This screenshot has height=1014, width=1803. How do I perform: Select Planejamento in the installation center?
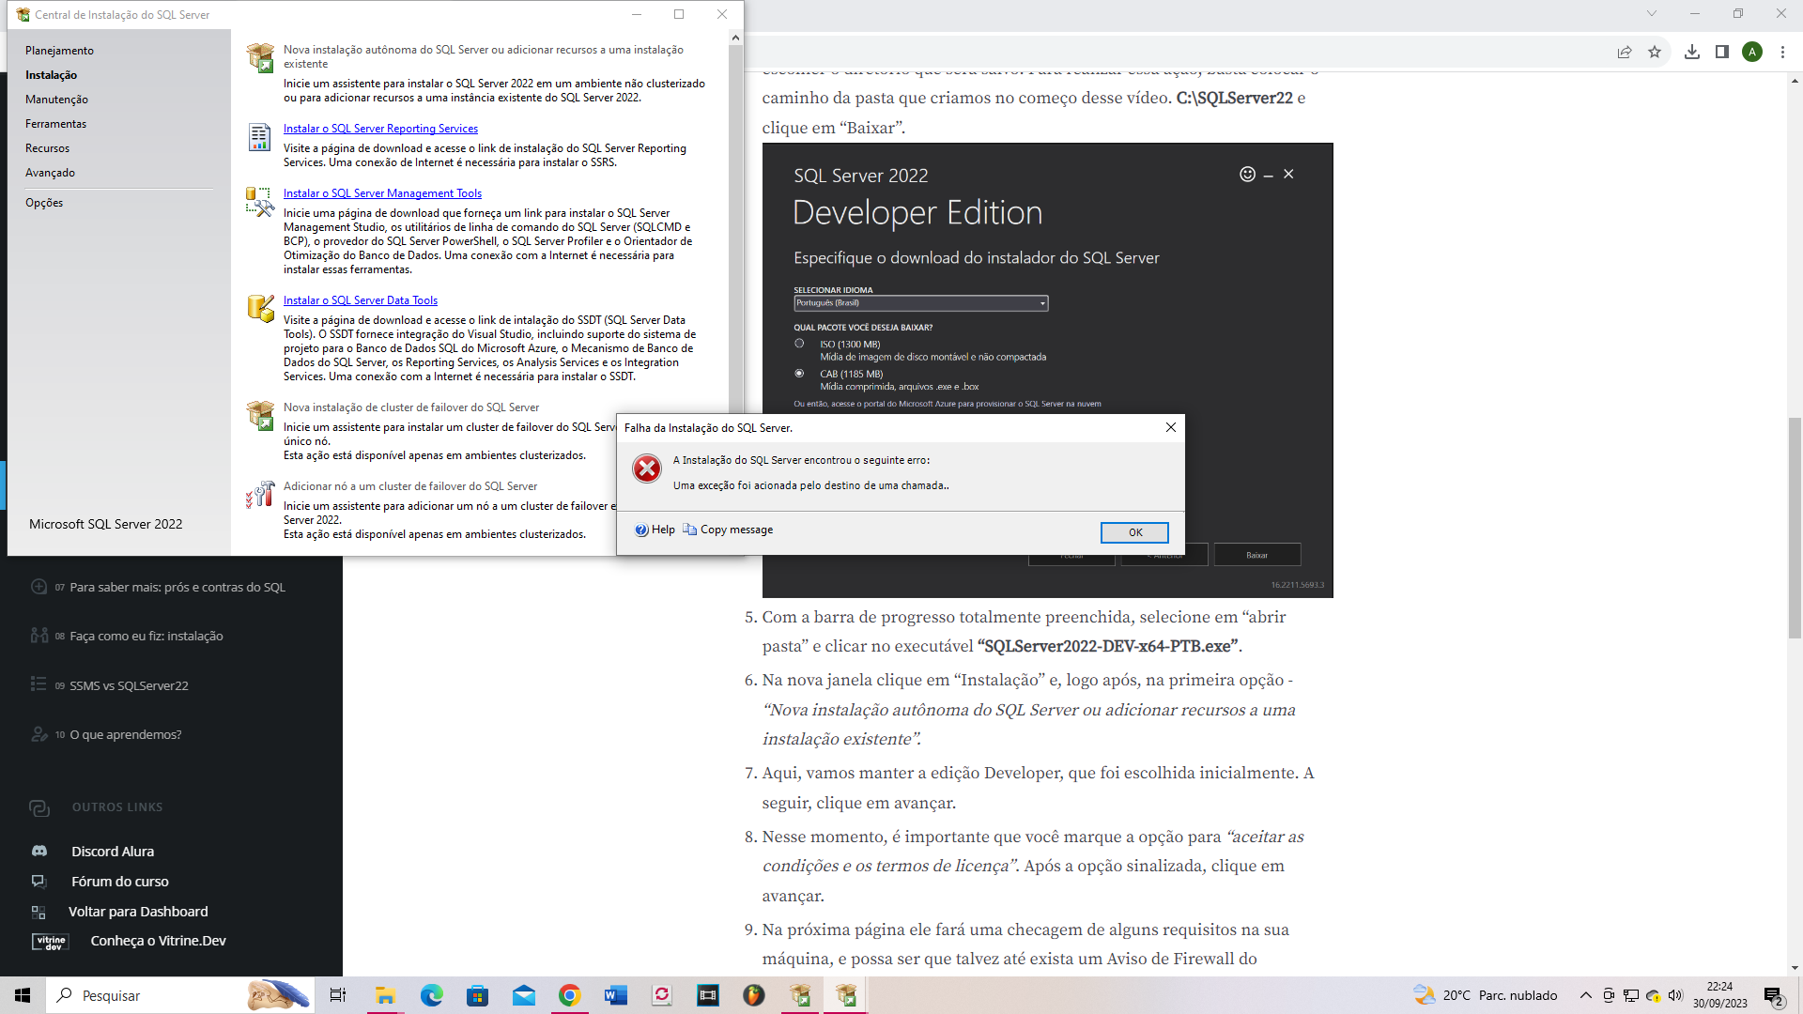click(59, 51)
